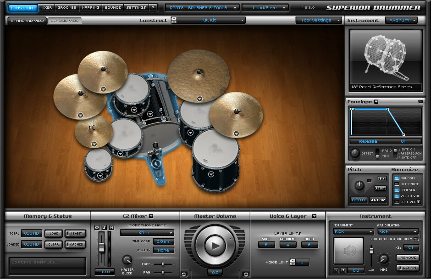
Task: Toggle the Random humanize option
Action: pyautogui.click(x=396, y=178)
